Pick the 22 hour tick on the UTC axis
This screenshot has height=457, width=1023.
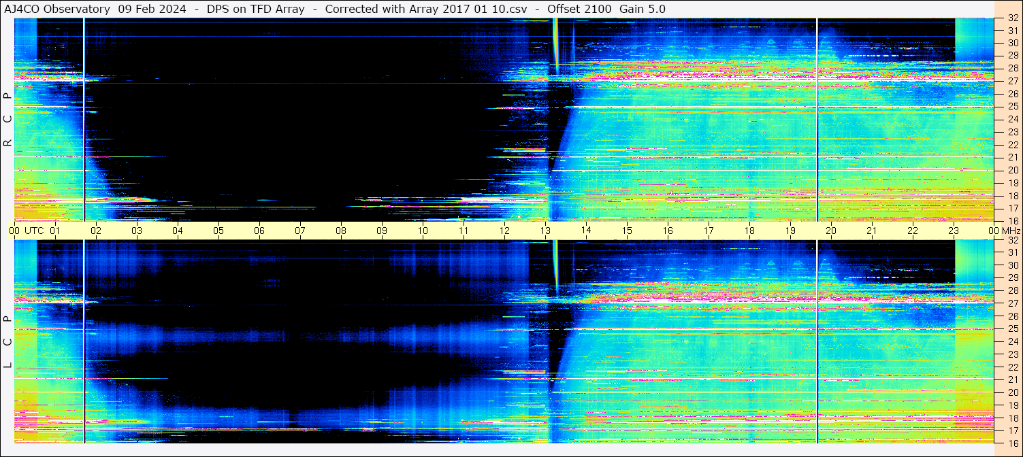913,231
